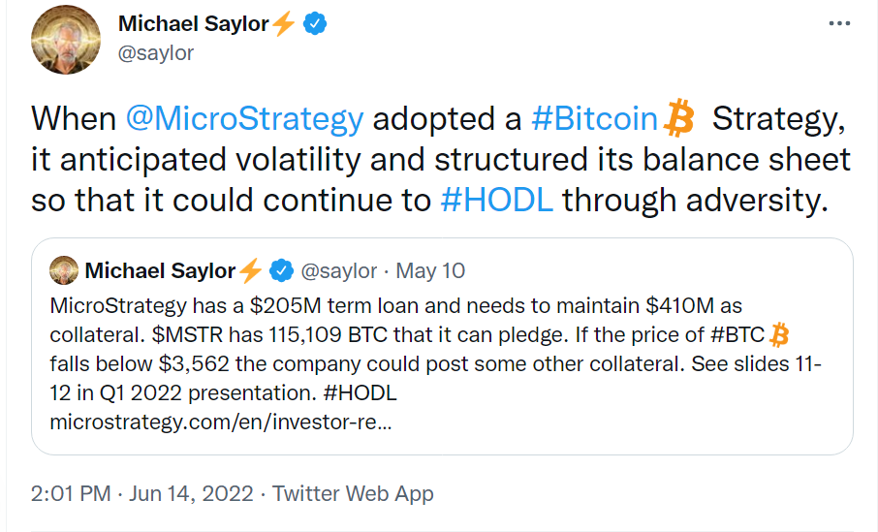Click Michael Saylor's large profile avatar
This screenshot has height=532, width=878.
(x=66, y=40)
